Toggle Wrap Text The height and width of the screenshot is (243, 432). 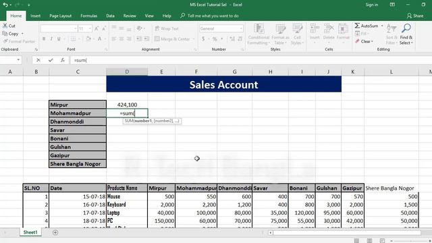point(167,28)
